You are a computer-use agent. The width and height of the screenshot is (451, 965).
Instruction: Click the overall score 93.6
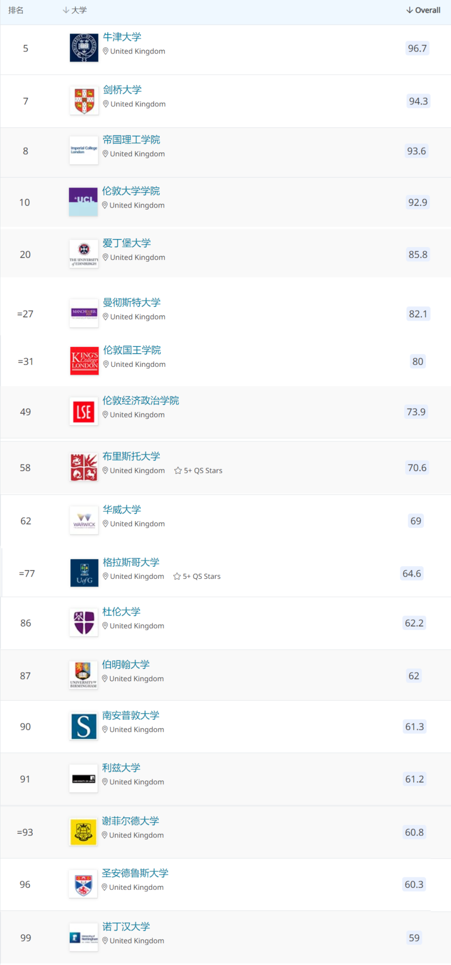[417, 151]
